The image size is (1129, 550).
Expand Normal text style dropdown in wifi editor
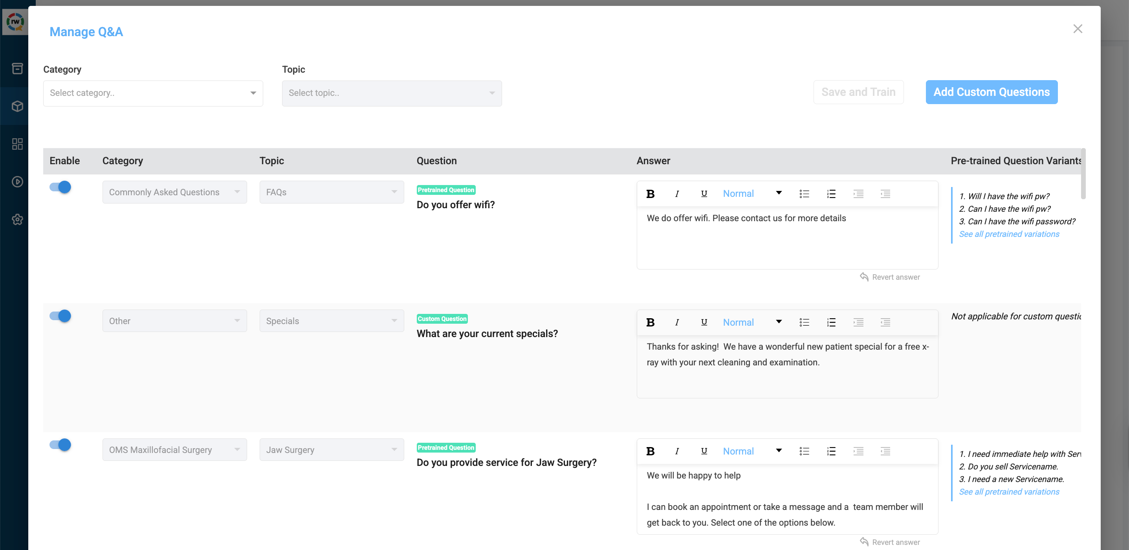point(751,194)
